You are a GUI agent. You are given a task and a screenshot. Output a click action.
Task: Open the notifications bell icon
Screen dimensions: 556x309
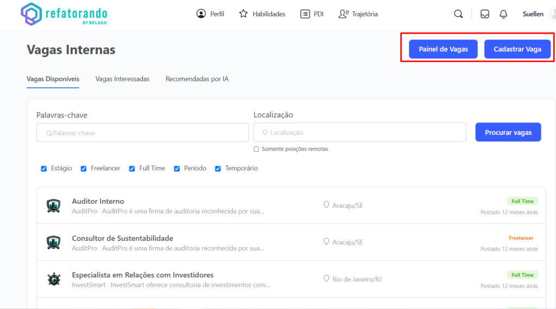[x=503, y=14]
